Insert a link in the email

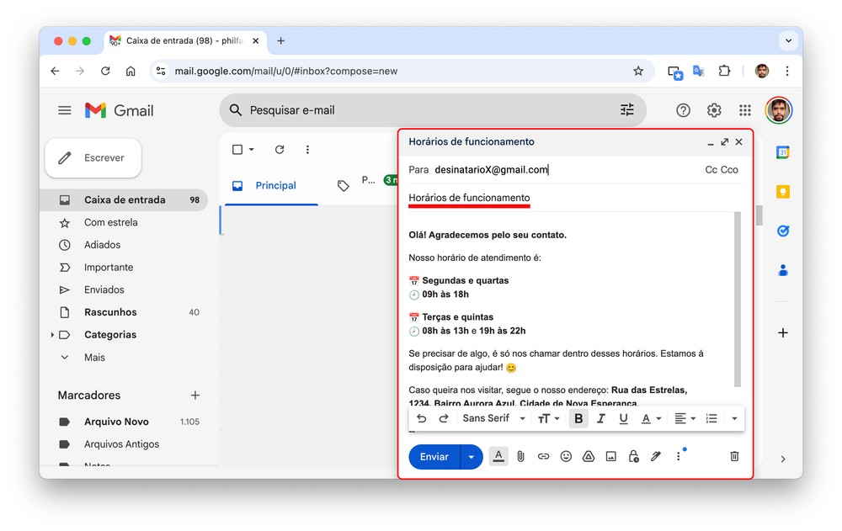[543, 456]
